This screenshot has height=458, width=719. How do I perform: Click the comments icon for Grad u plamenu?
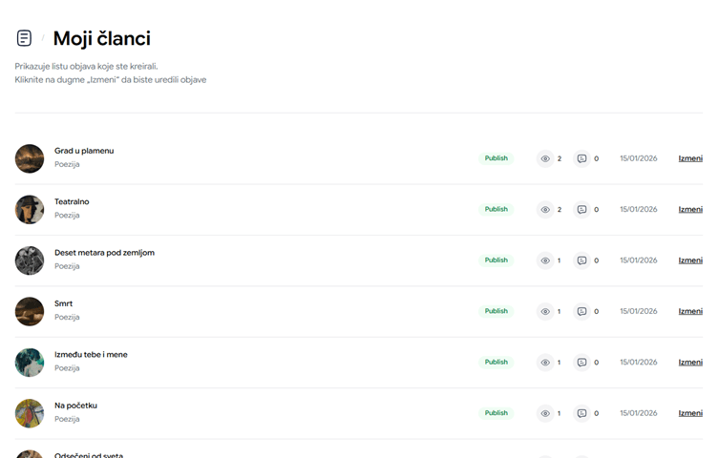coord(582,158)
